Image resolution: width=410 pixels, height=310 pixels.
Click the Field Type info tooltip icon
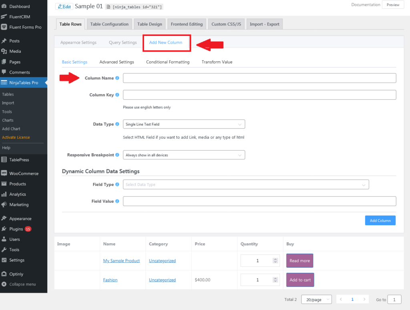117,184
